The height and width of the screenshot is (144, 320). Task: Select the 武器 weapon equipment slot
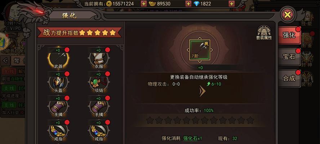[x=58, y=58]
